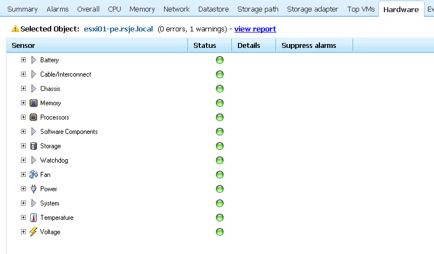Click the Voltage lightning bolt icon
Viewport: 434px width, 254px height.
tap(34, 232)
